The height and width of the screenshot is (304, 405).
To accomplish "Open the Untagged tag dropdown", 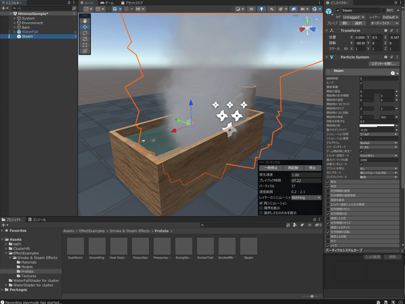I will [354, 17].
